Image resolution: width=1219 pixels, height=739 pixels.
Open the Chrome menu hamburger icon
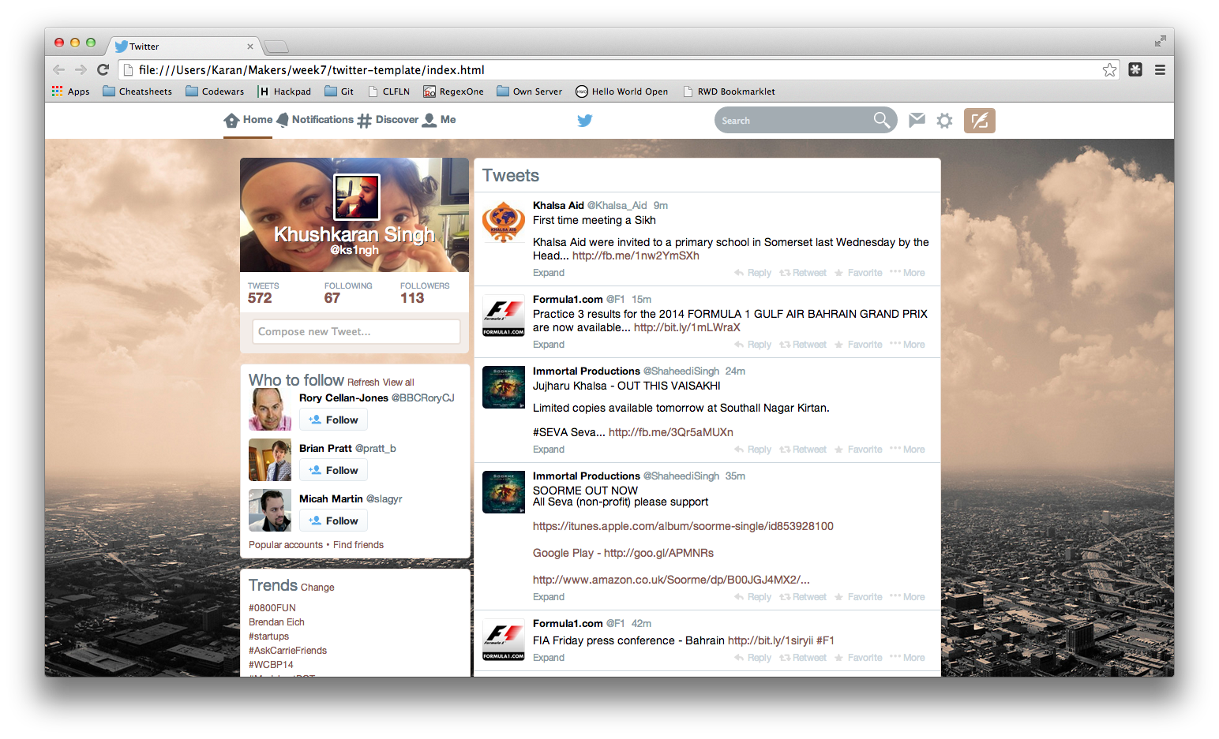click(1160, 69)
